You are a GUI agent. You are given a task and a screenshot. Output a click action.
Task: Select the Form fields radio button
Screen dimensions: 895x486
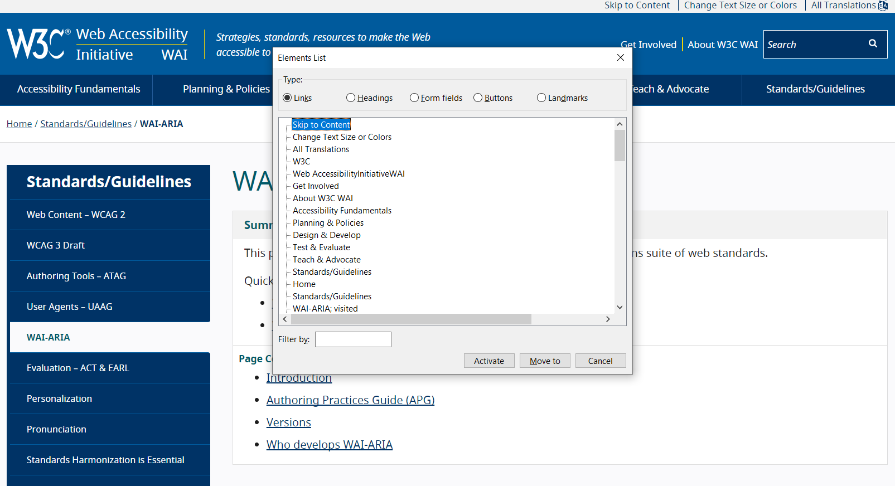[414, 98]
